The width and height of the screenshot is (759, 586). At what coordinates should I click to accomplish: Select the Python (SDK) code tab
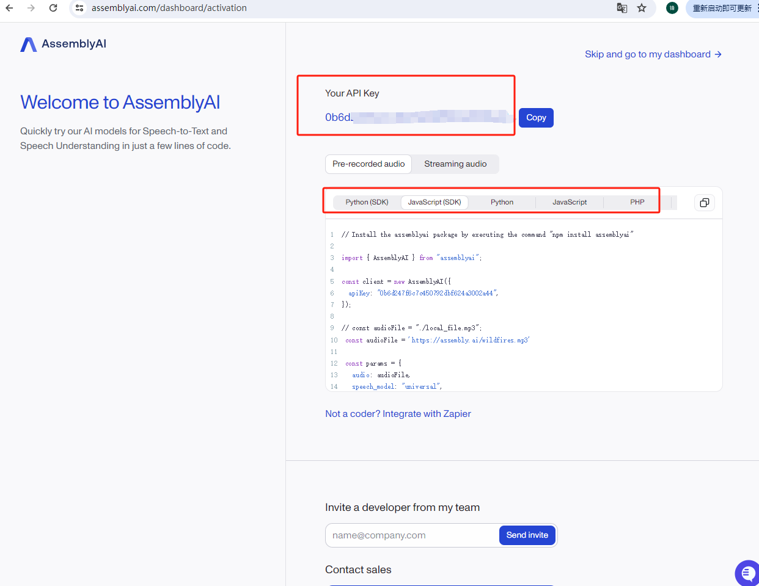(x=367, y=202)
